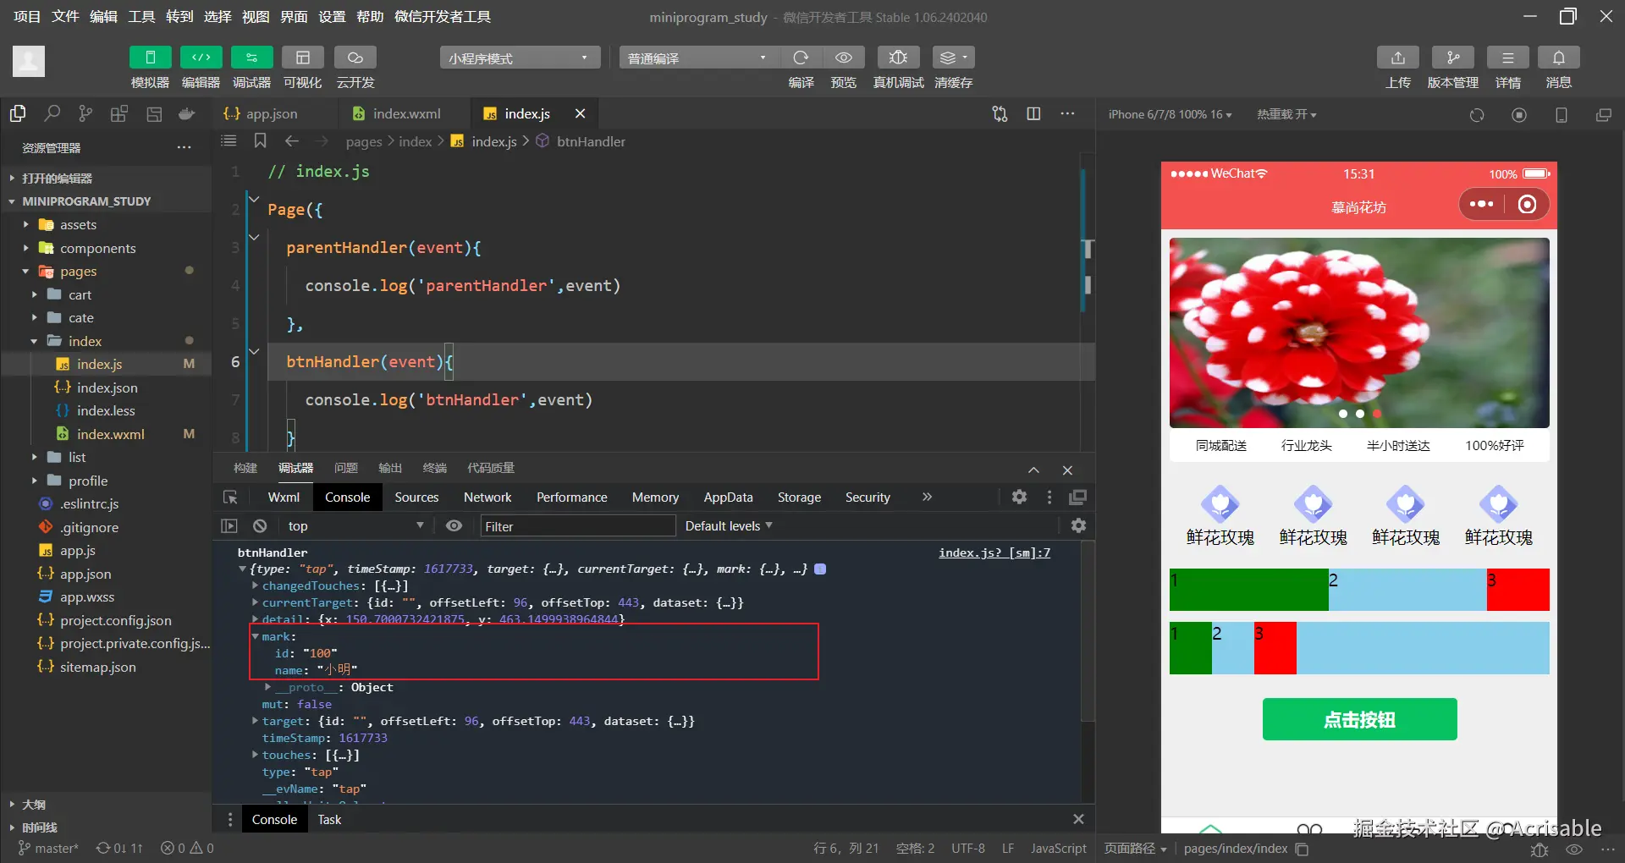Open the explorer files icon
The image size is (1625, 863).
pos(18,113)
